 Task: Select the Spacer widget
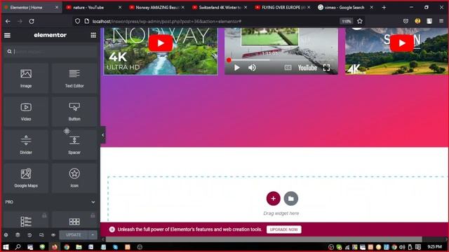[74, 145]
